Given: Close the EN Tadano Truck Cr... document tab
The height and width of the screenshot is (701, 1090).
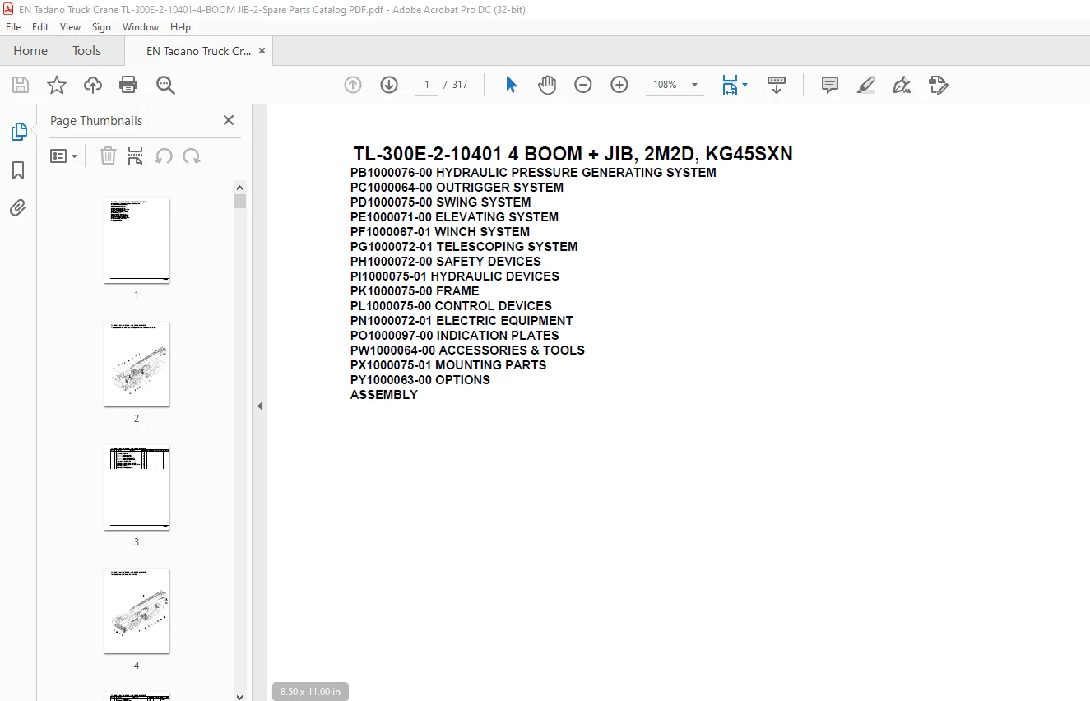Looking at the screenshot, I should pos(262,51).
